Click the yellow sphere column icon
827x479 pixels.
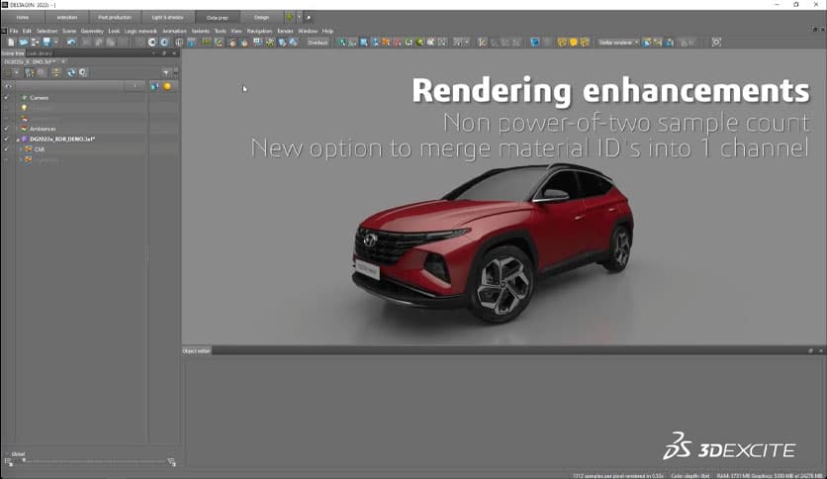167,86
